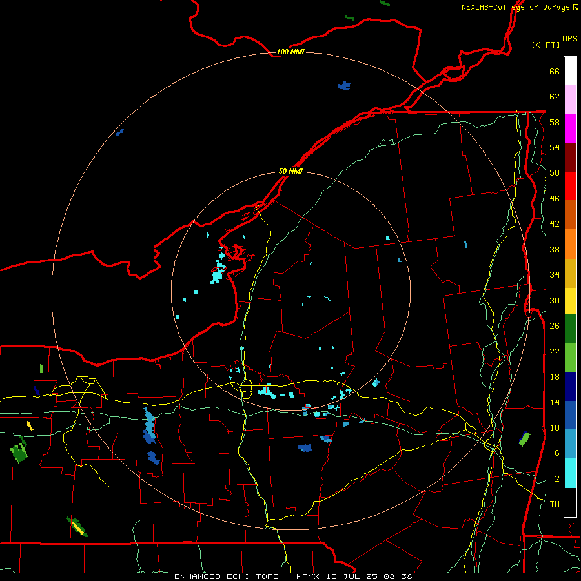581x581 pixels.
Task: Click the magenta legend swatch
Action: 570,128
